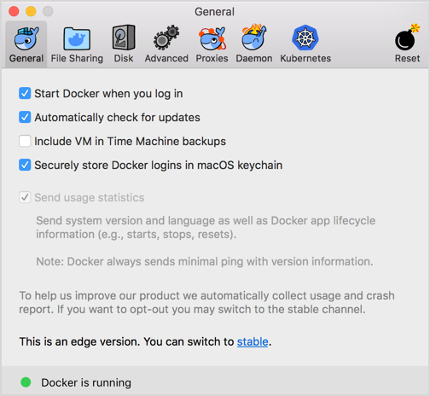Image resolution: width=430 pixels, height=396 pixels.
Task: Select the Disk drive icon
Action: (x=124, y=38)
